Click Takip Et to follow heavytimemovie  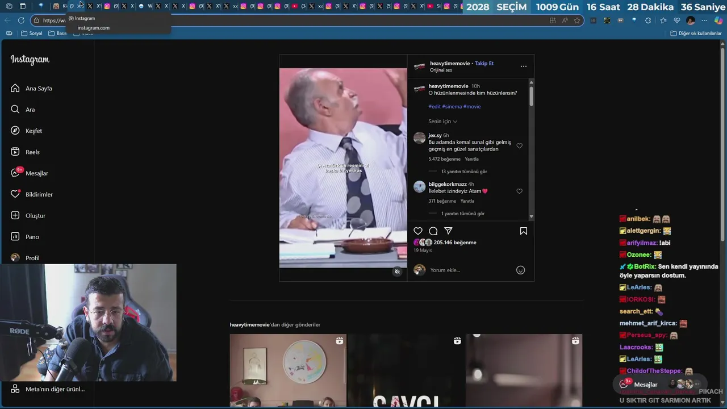[484, 64]
